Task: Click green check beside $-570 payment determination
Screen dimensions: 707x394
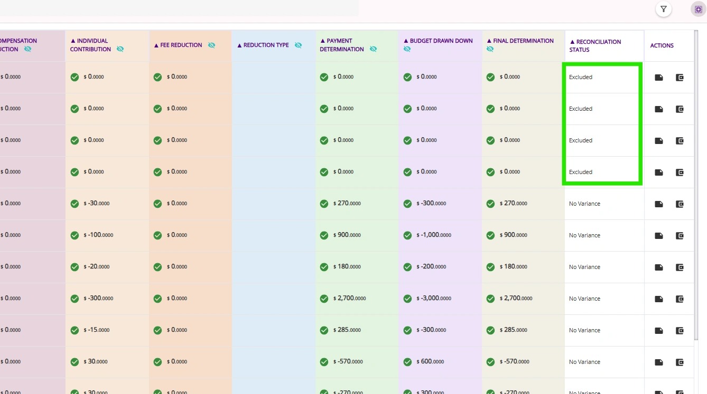Action: tap(324, 362)
